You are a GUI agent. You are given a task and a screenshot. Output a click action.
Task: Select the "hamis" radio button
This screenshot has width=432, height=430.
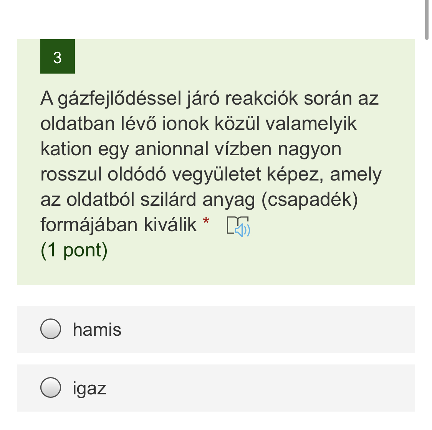51,329
